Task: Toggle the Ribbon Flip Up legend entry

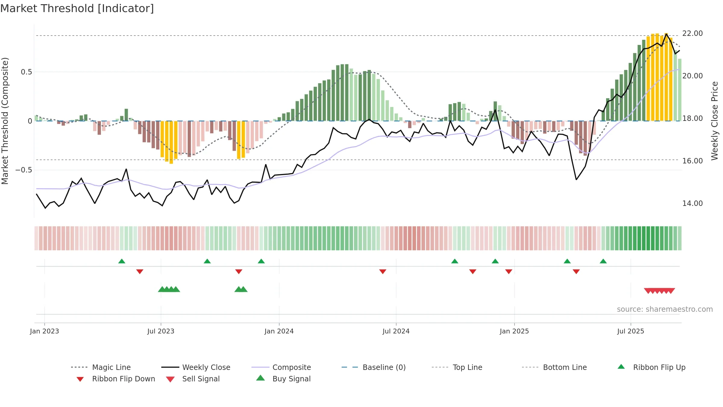Action: [651, 367]
